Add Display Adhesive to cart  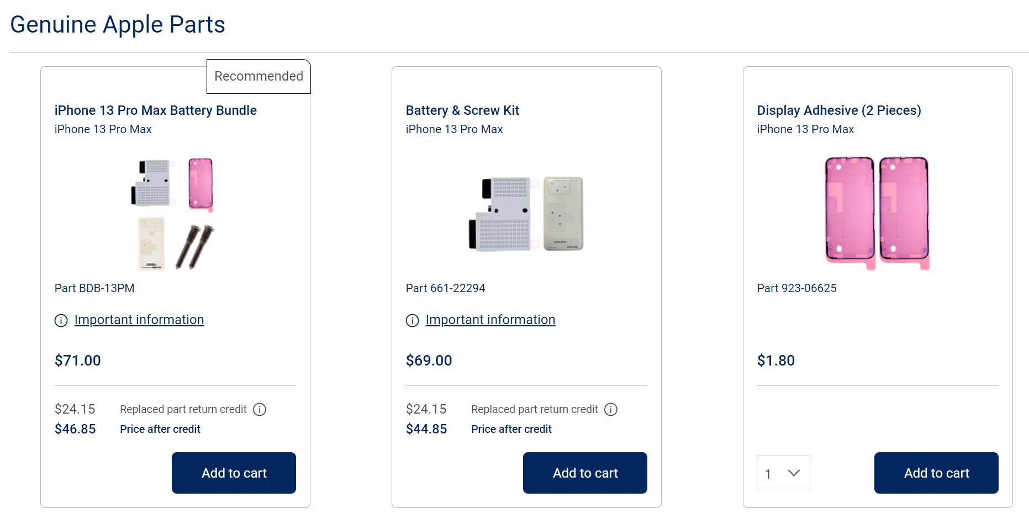(936, 473)
